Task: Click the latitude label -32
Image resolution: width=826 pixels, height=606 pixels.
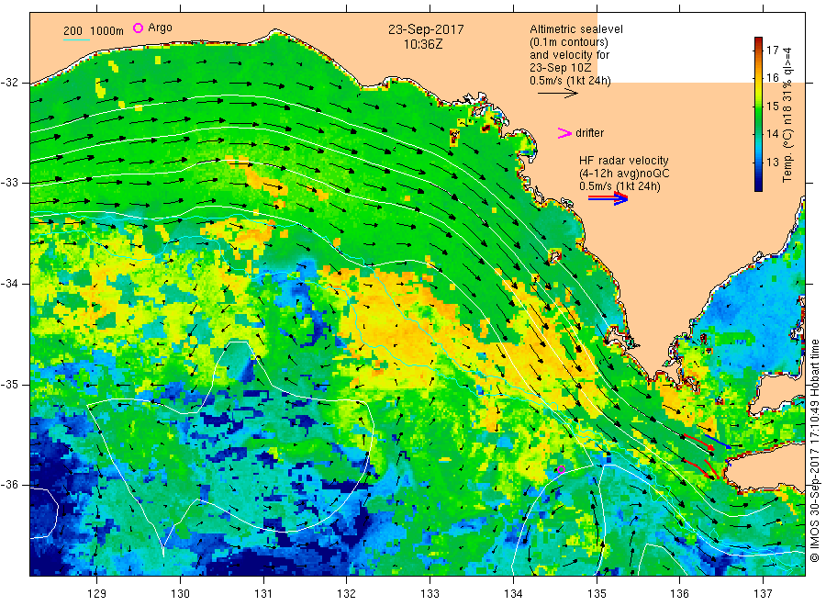Action: tap(9, 83)
